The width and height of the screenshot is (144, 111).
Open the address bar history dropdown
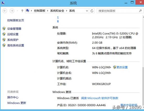pos(87,11)
